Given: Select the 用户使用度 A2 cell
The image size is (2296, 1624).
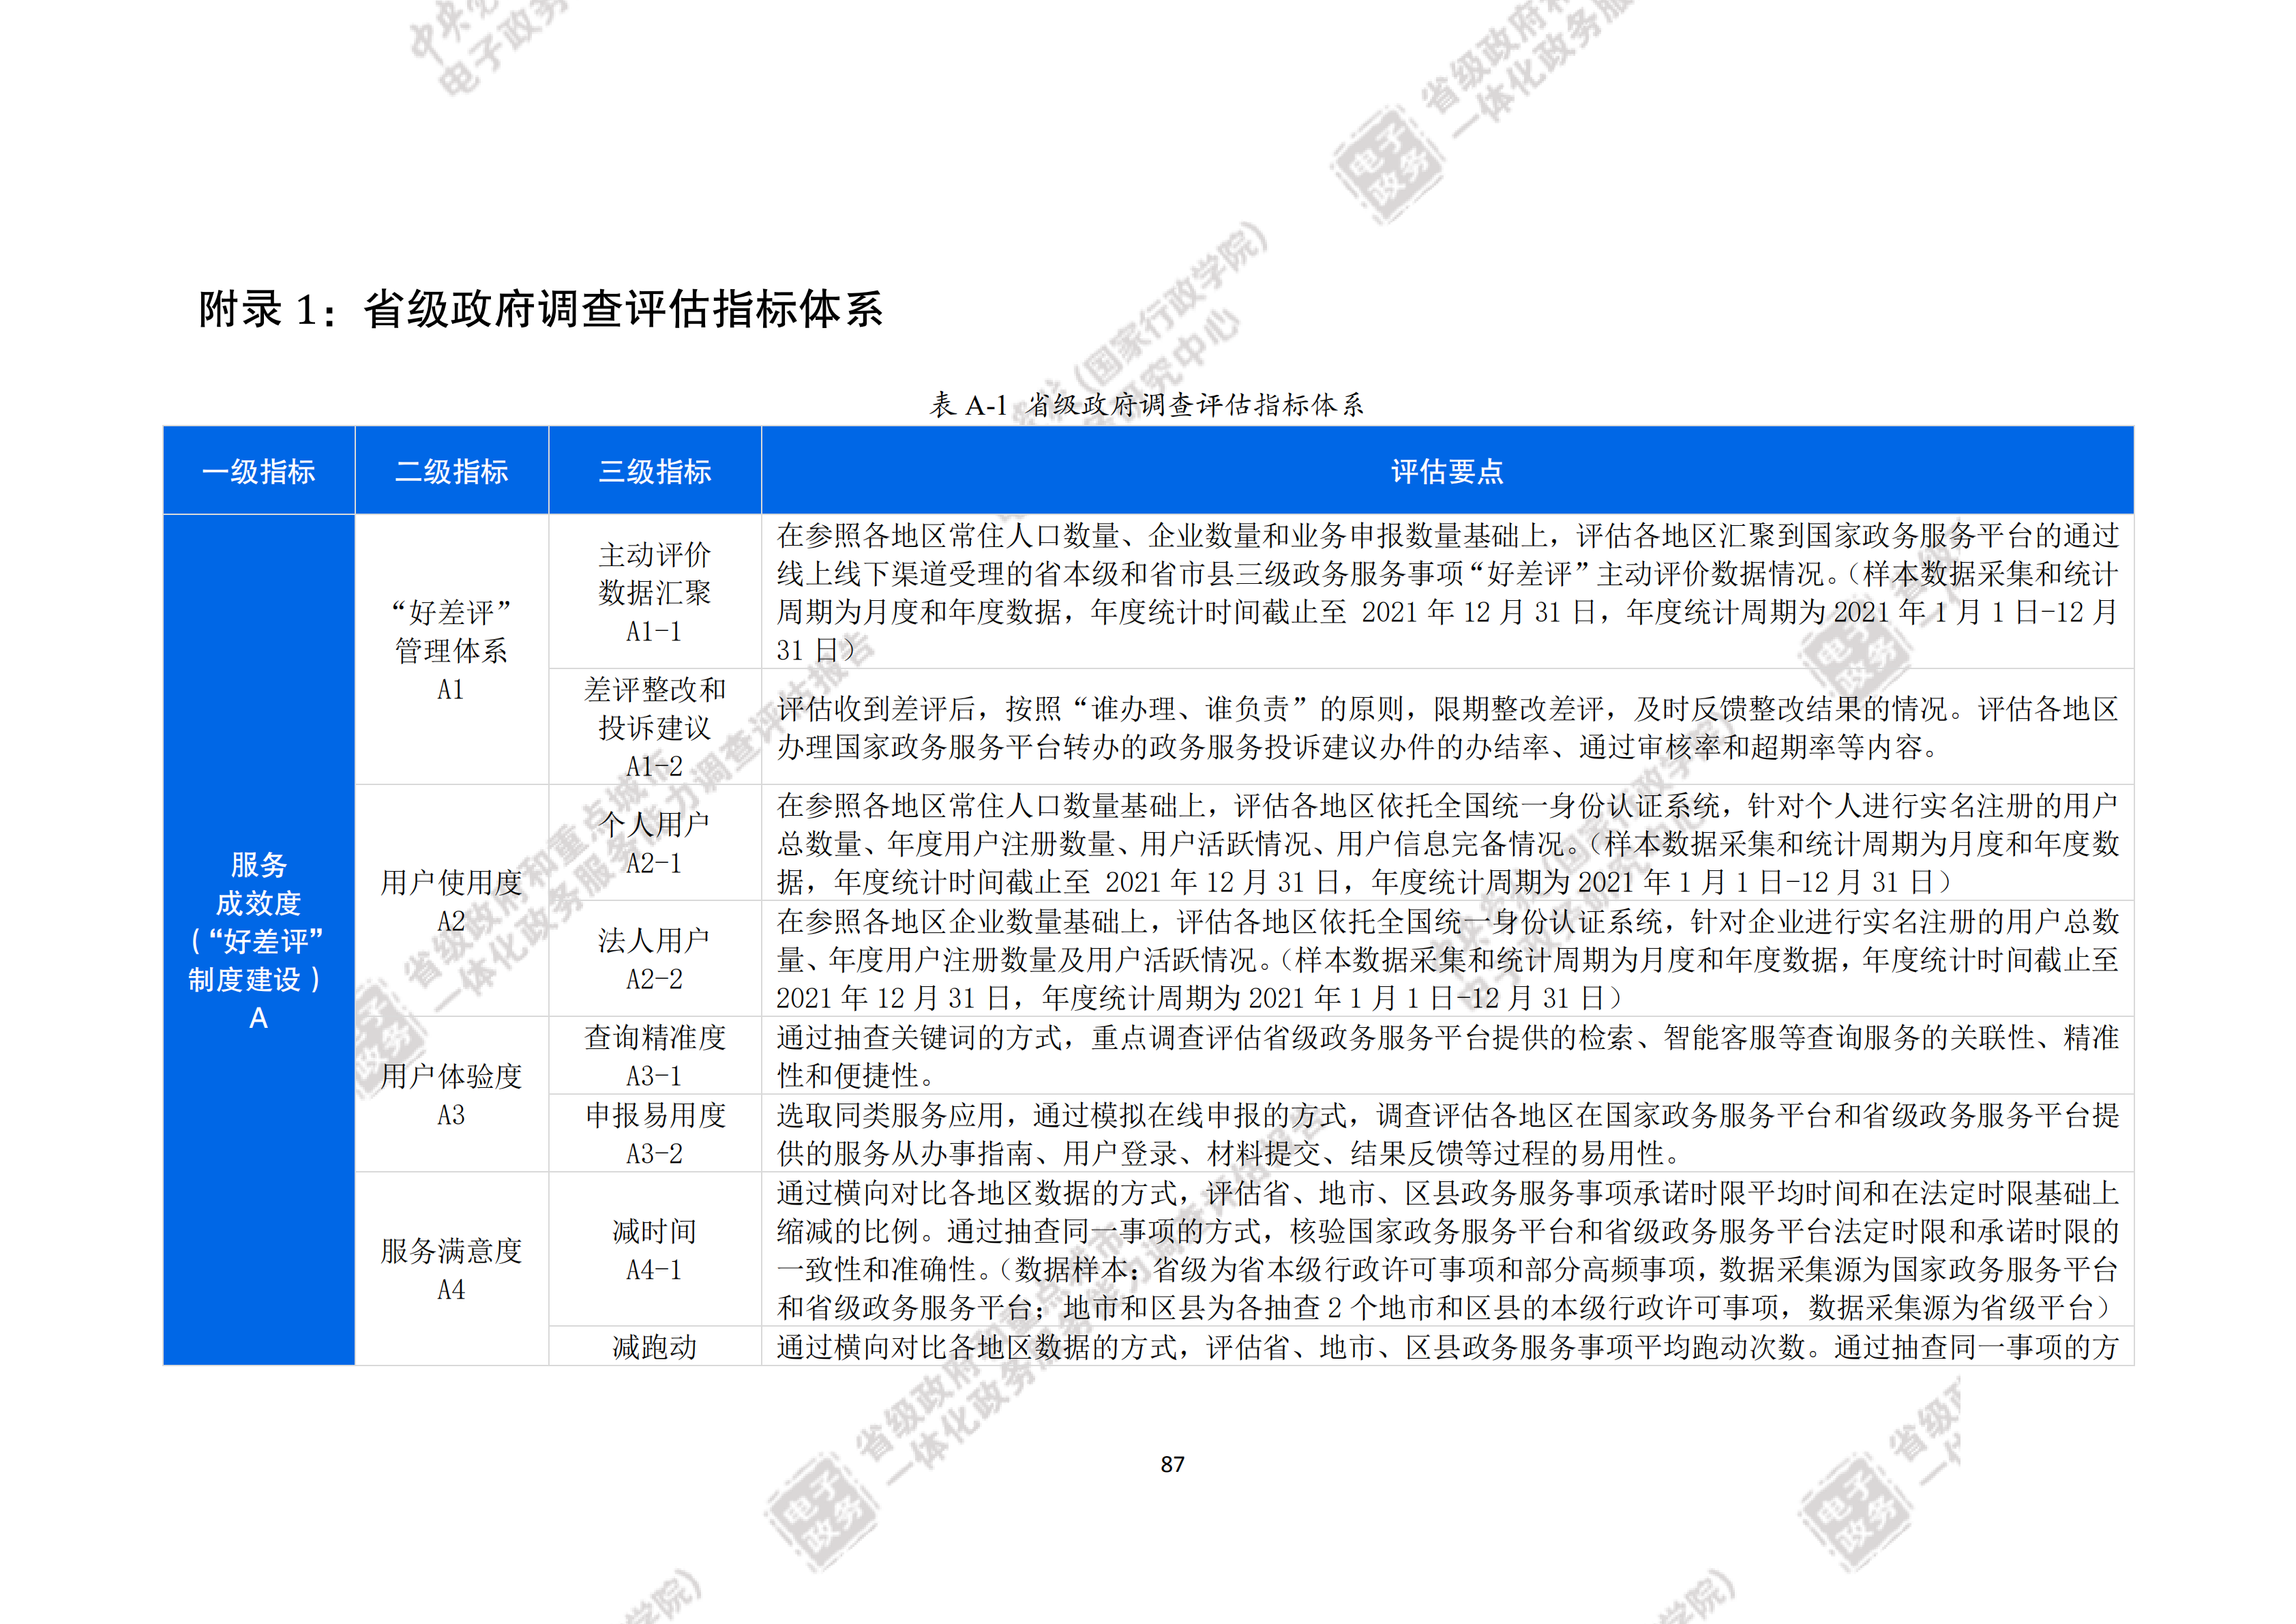Looking at the screenshot, I should point(451,901).
